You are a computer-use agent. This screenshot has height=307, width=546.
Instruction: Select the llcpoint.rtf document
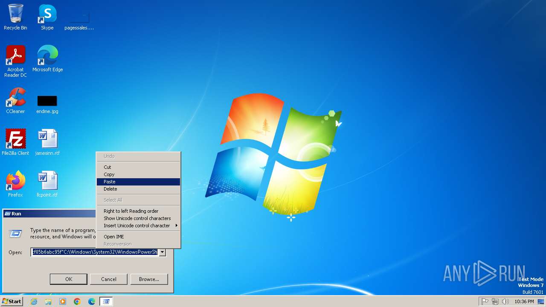tap(47, 184)
